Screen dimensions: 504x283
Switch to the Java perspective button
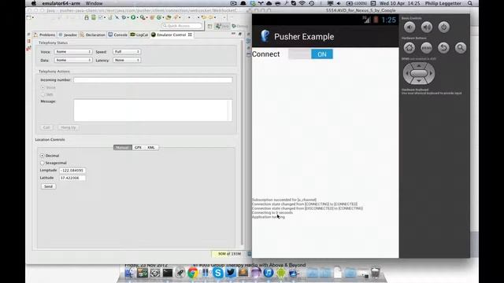pyautogui.click(x=223, y=26)
